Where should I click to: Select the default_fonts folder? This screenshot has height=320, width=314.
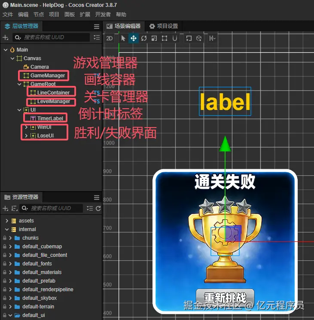click(x=37, y=264)
